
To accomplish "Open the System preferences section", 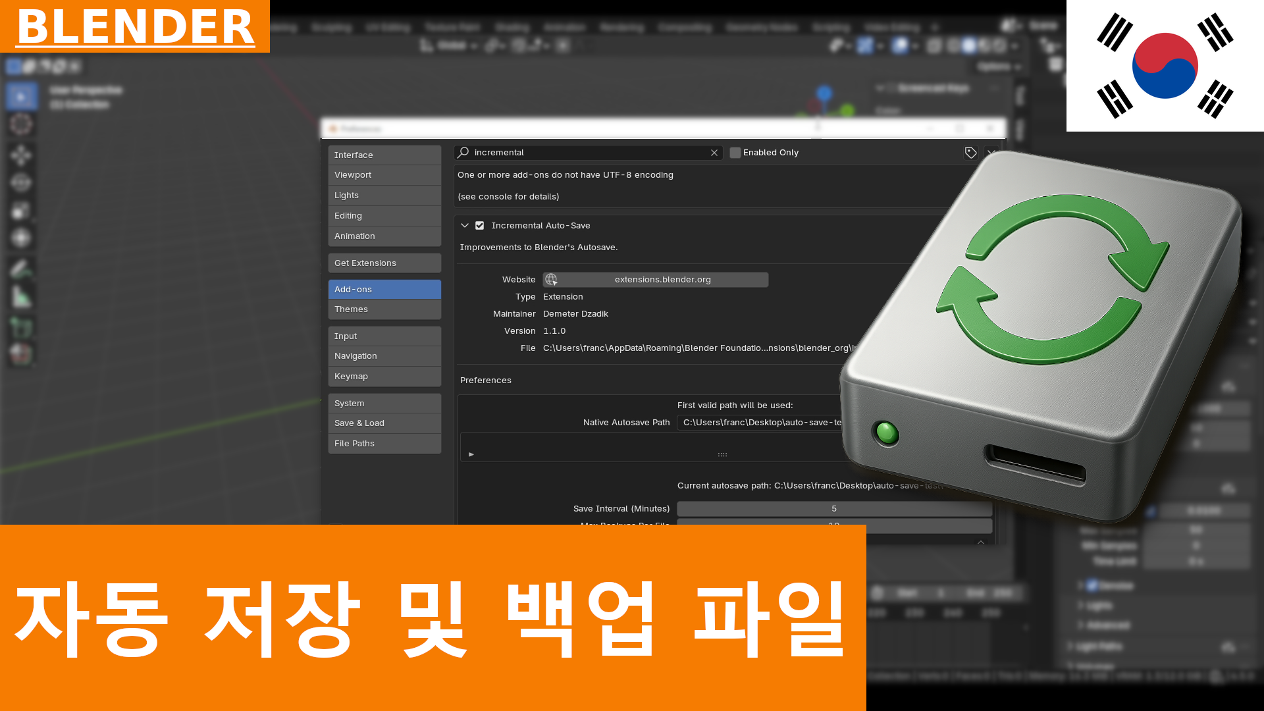I will pos(384,404).
